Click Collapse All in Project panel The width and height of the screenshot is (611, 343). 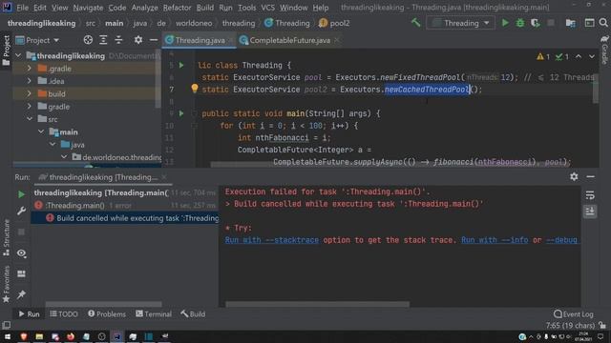point(118,40)
